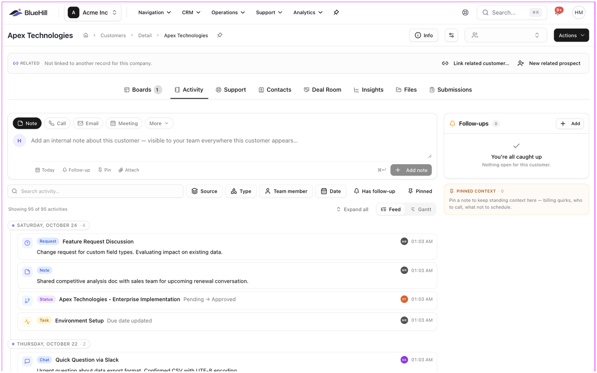Viewport: 597px width, 373px height.
Task: Expand the Navigation menu
Action: click(x=154, y=12)
